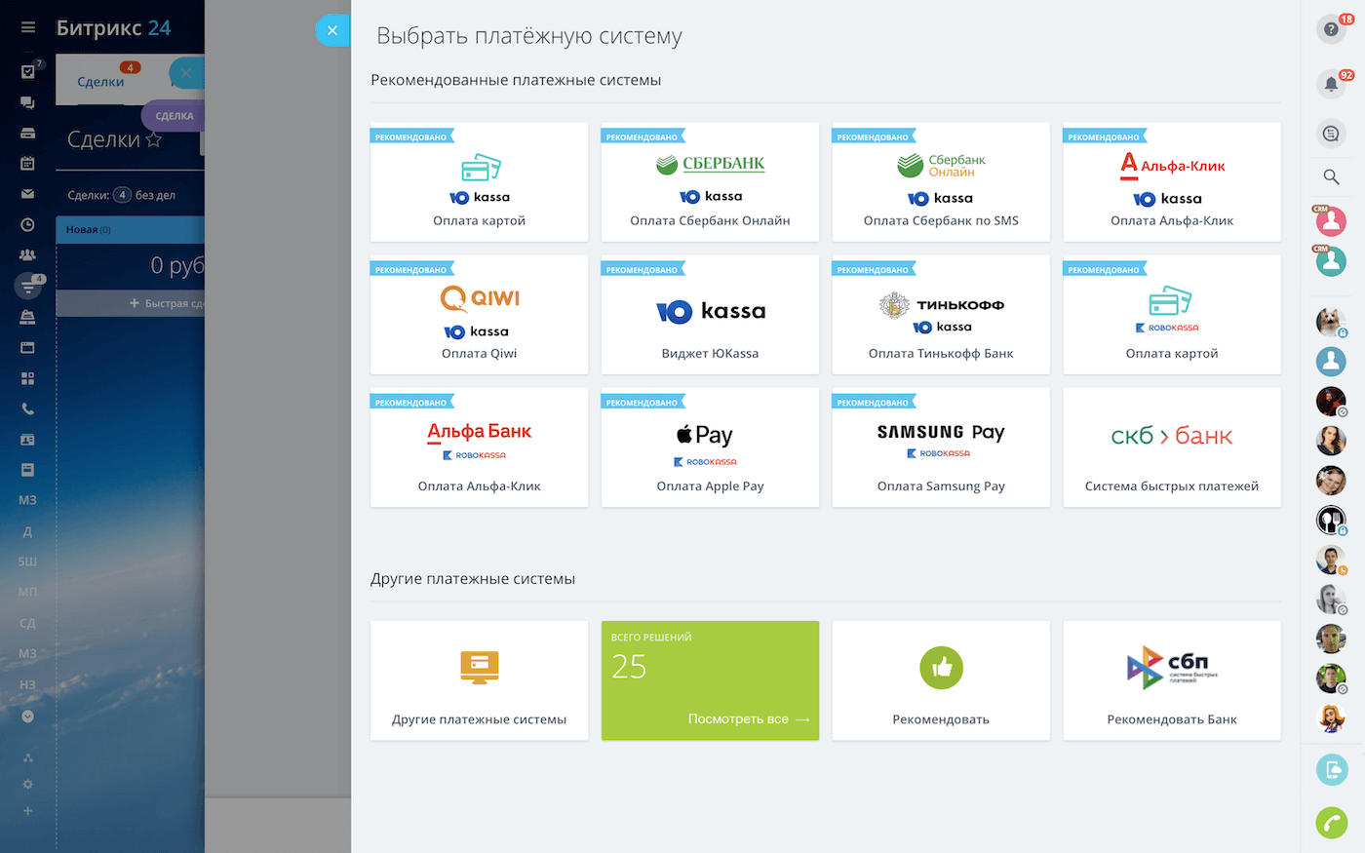Click the green phone call button
The image size is (1365, 853).
click(1331, 822)
